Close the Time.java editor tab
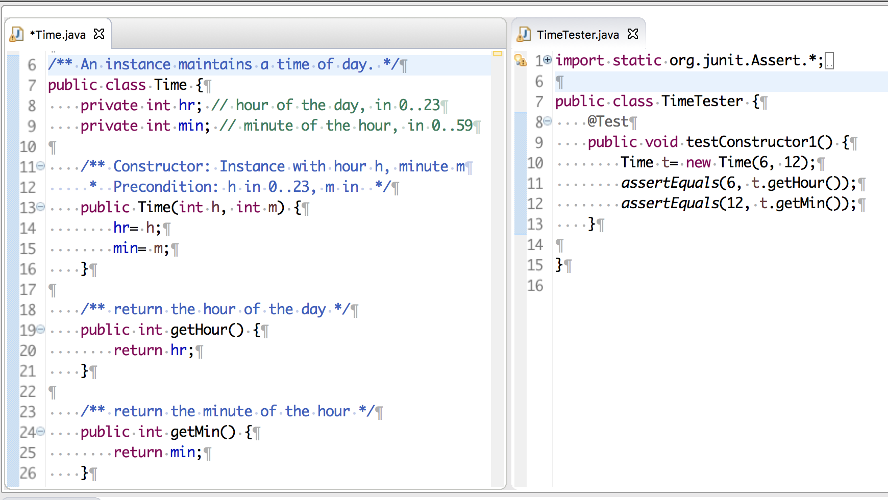This screenshot has height=500, width=888. click(x=98, y=34)
